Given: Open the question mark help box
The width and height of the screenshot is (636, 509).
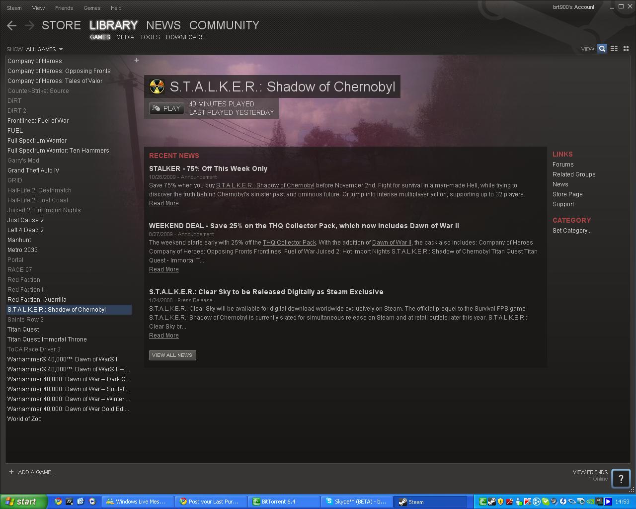Looking at the screenshot, I should pyautogui.click(x=621, y=479).
